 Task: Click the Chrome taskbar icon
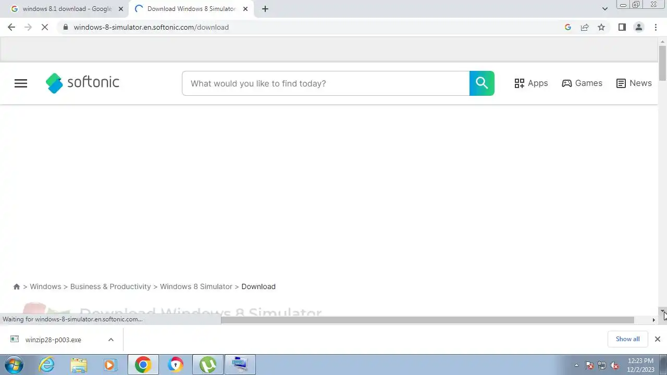point(143,365)
